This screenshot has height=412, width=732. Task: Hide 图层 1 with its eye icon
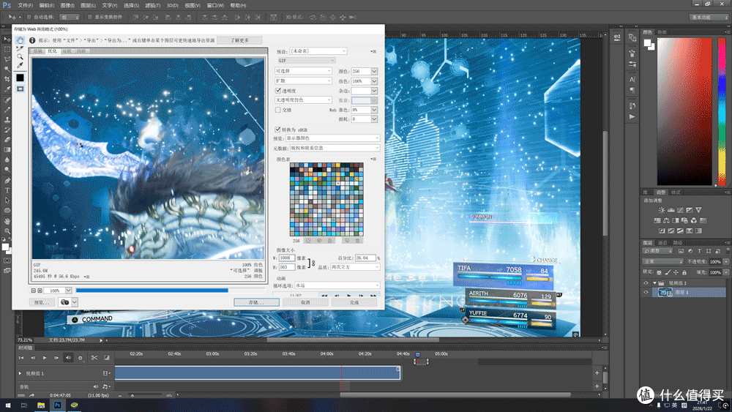coord(646,293)
